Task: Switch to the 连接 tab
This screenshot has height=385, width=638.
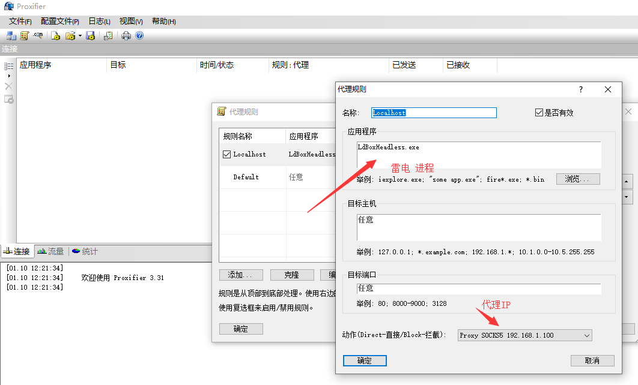Action: 17,251
